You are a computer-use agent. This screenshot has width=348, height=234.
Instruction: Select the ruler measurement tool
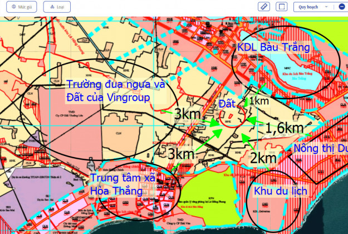[x=264, y=7]
